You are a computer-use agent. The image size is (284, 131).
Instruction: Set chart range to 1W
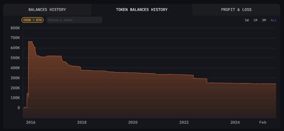pos(247,20)
